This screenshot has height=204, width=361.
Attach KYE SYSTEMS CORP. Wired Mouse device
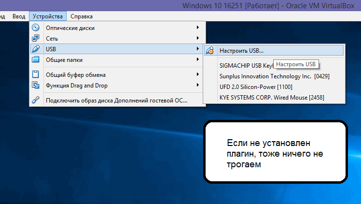pos(274,97)
